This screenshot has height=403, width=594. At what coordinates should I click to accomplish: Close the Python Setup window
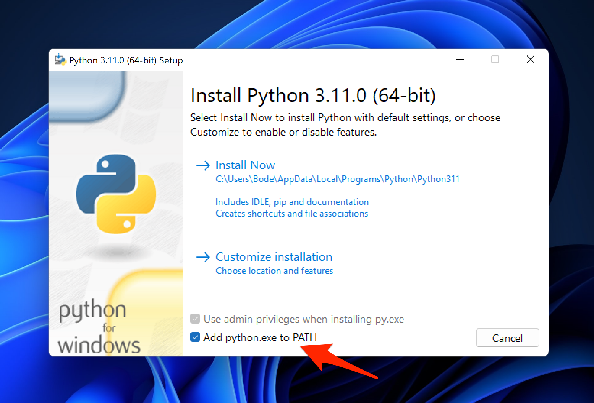[x=530, y=60]
